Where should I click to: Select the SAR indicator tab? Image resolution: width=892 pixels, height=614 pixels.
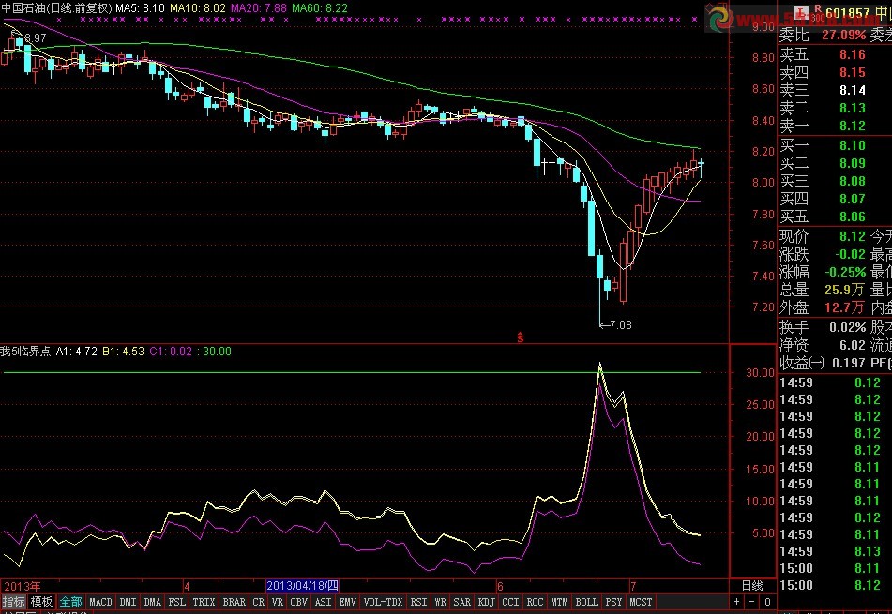point(461,602)
